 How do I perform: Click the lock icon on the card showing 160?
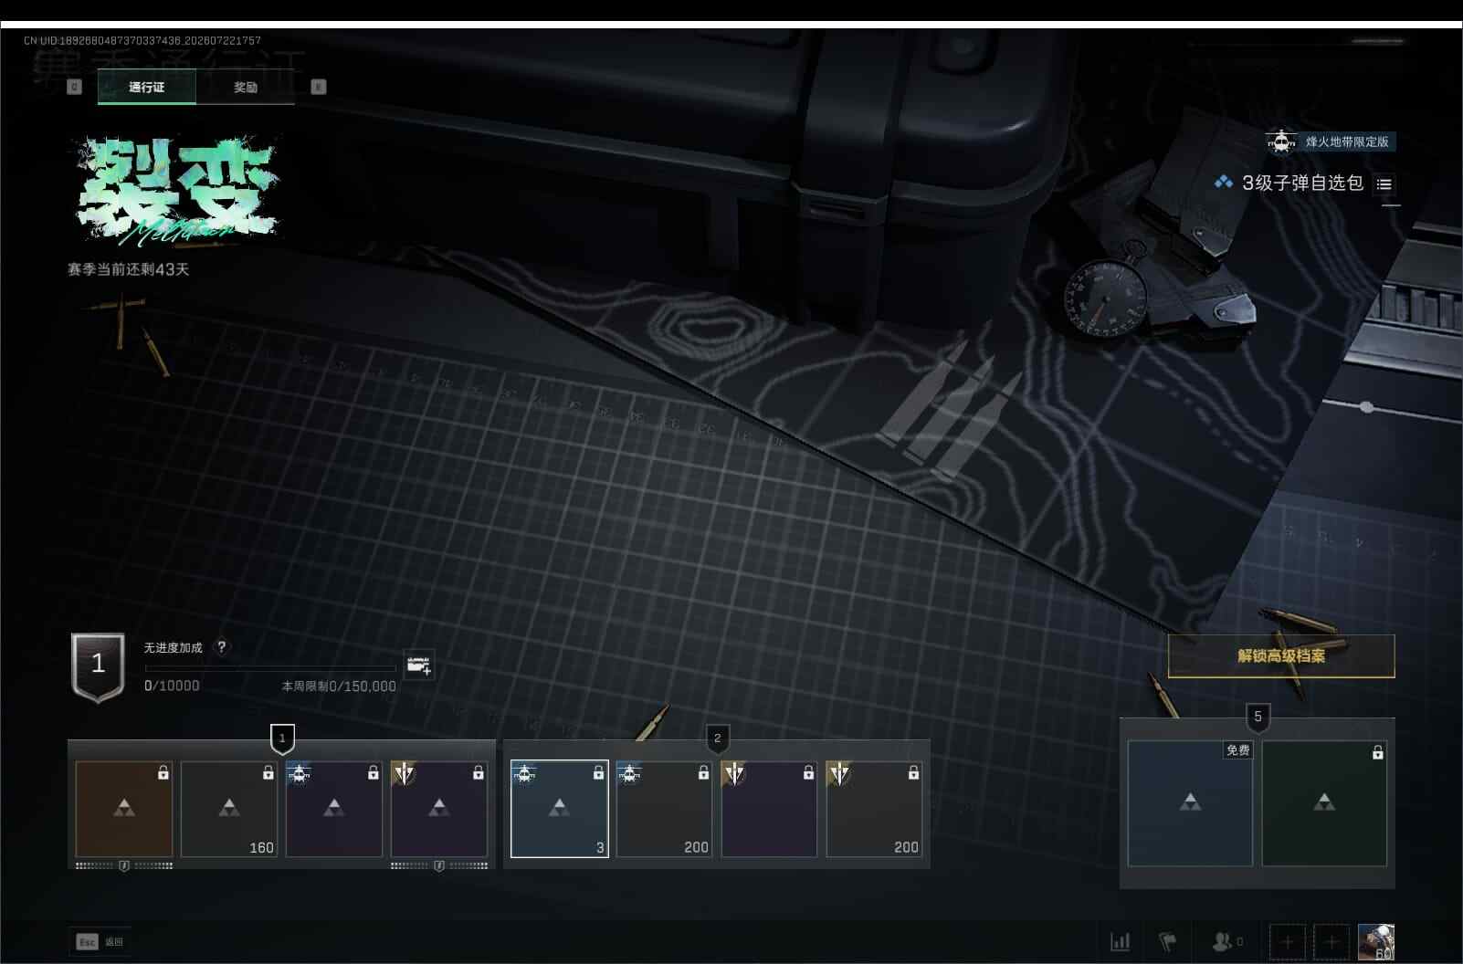[268, 772]
